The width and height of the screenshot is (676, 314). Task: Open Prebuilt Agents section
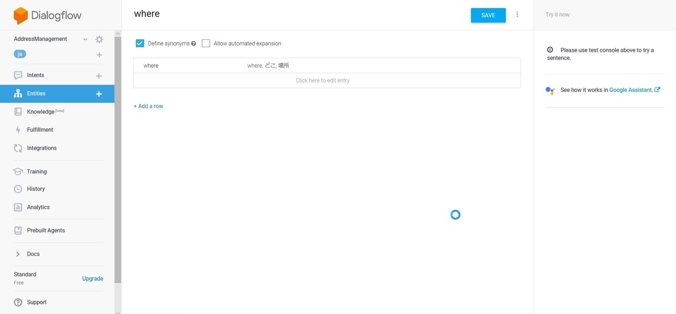pyautogui.click(x=46, y=230)
